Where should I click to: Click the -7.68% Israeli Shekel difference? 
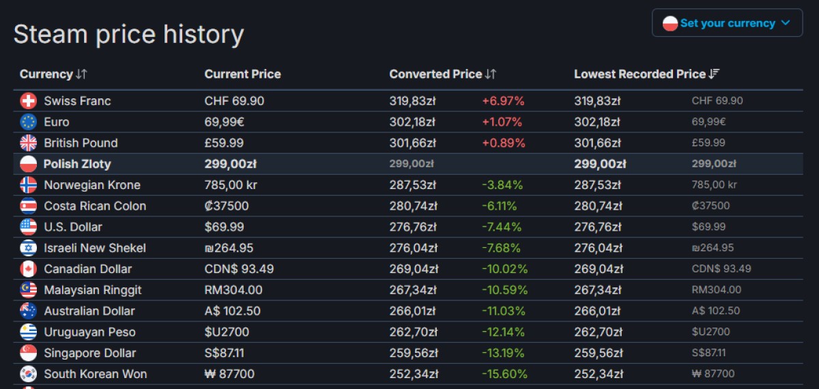[x=502, y=248]
